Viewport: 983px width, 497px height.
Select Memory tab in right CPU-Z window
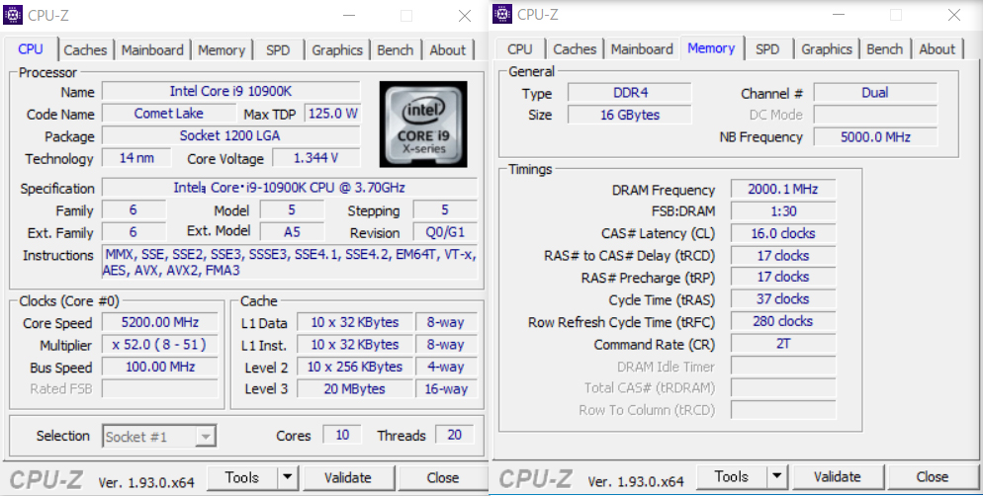[x=711, y=47]
